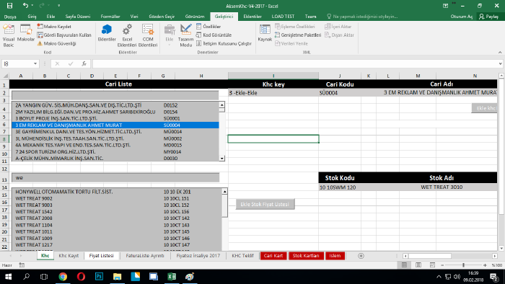
Task: Click Genişletme Paketleri
Action: pos(298,35)
